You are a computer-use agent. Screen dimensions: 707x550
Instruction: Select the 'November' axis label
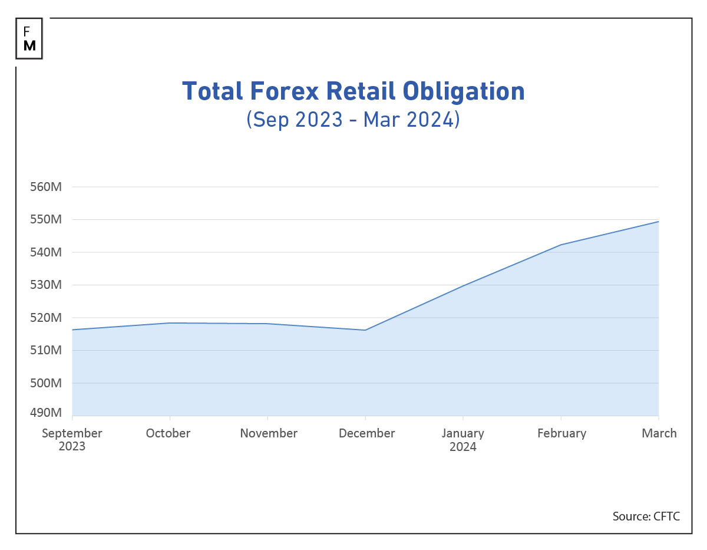pyautogui.click(x=269, y=433)
